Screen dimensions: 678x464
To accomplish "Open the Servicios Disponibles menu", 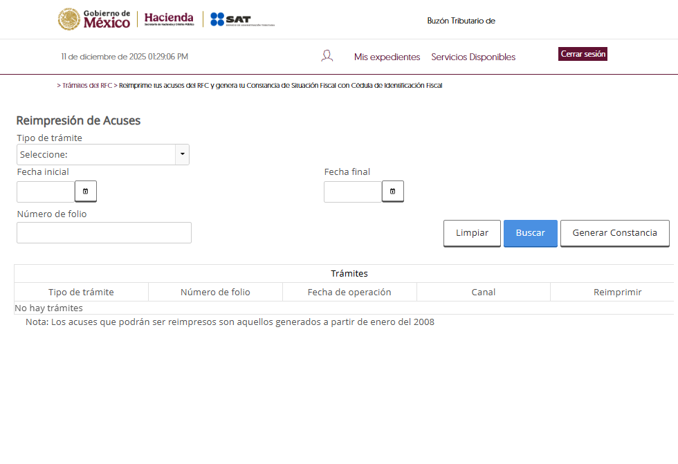I will [x=473, y=57].
